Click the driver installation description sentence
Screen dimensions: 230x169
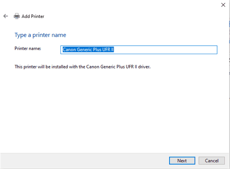82,67
